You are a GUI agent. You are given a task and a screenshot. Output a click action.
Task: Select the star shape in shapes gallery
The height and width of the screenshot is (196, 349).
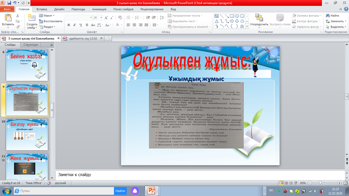242,26
